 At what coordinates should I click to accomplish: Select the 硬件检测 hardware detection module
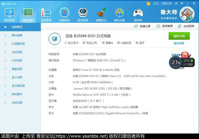28,15
